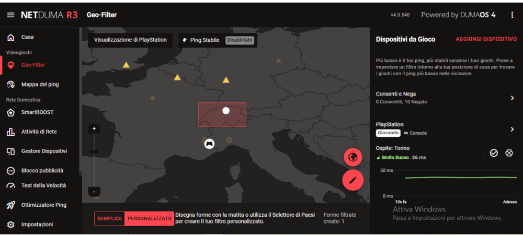
Task: Click the controller icon on the map
Action: click(x=210, y=144)
